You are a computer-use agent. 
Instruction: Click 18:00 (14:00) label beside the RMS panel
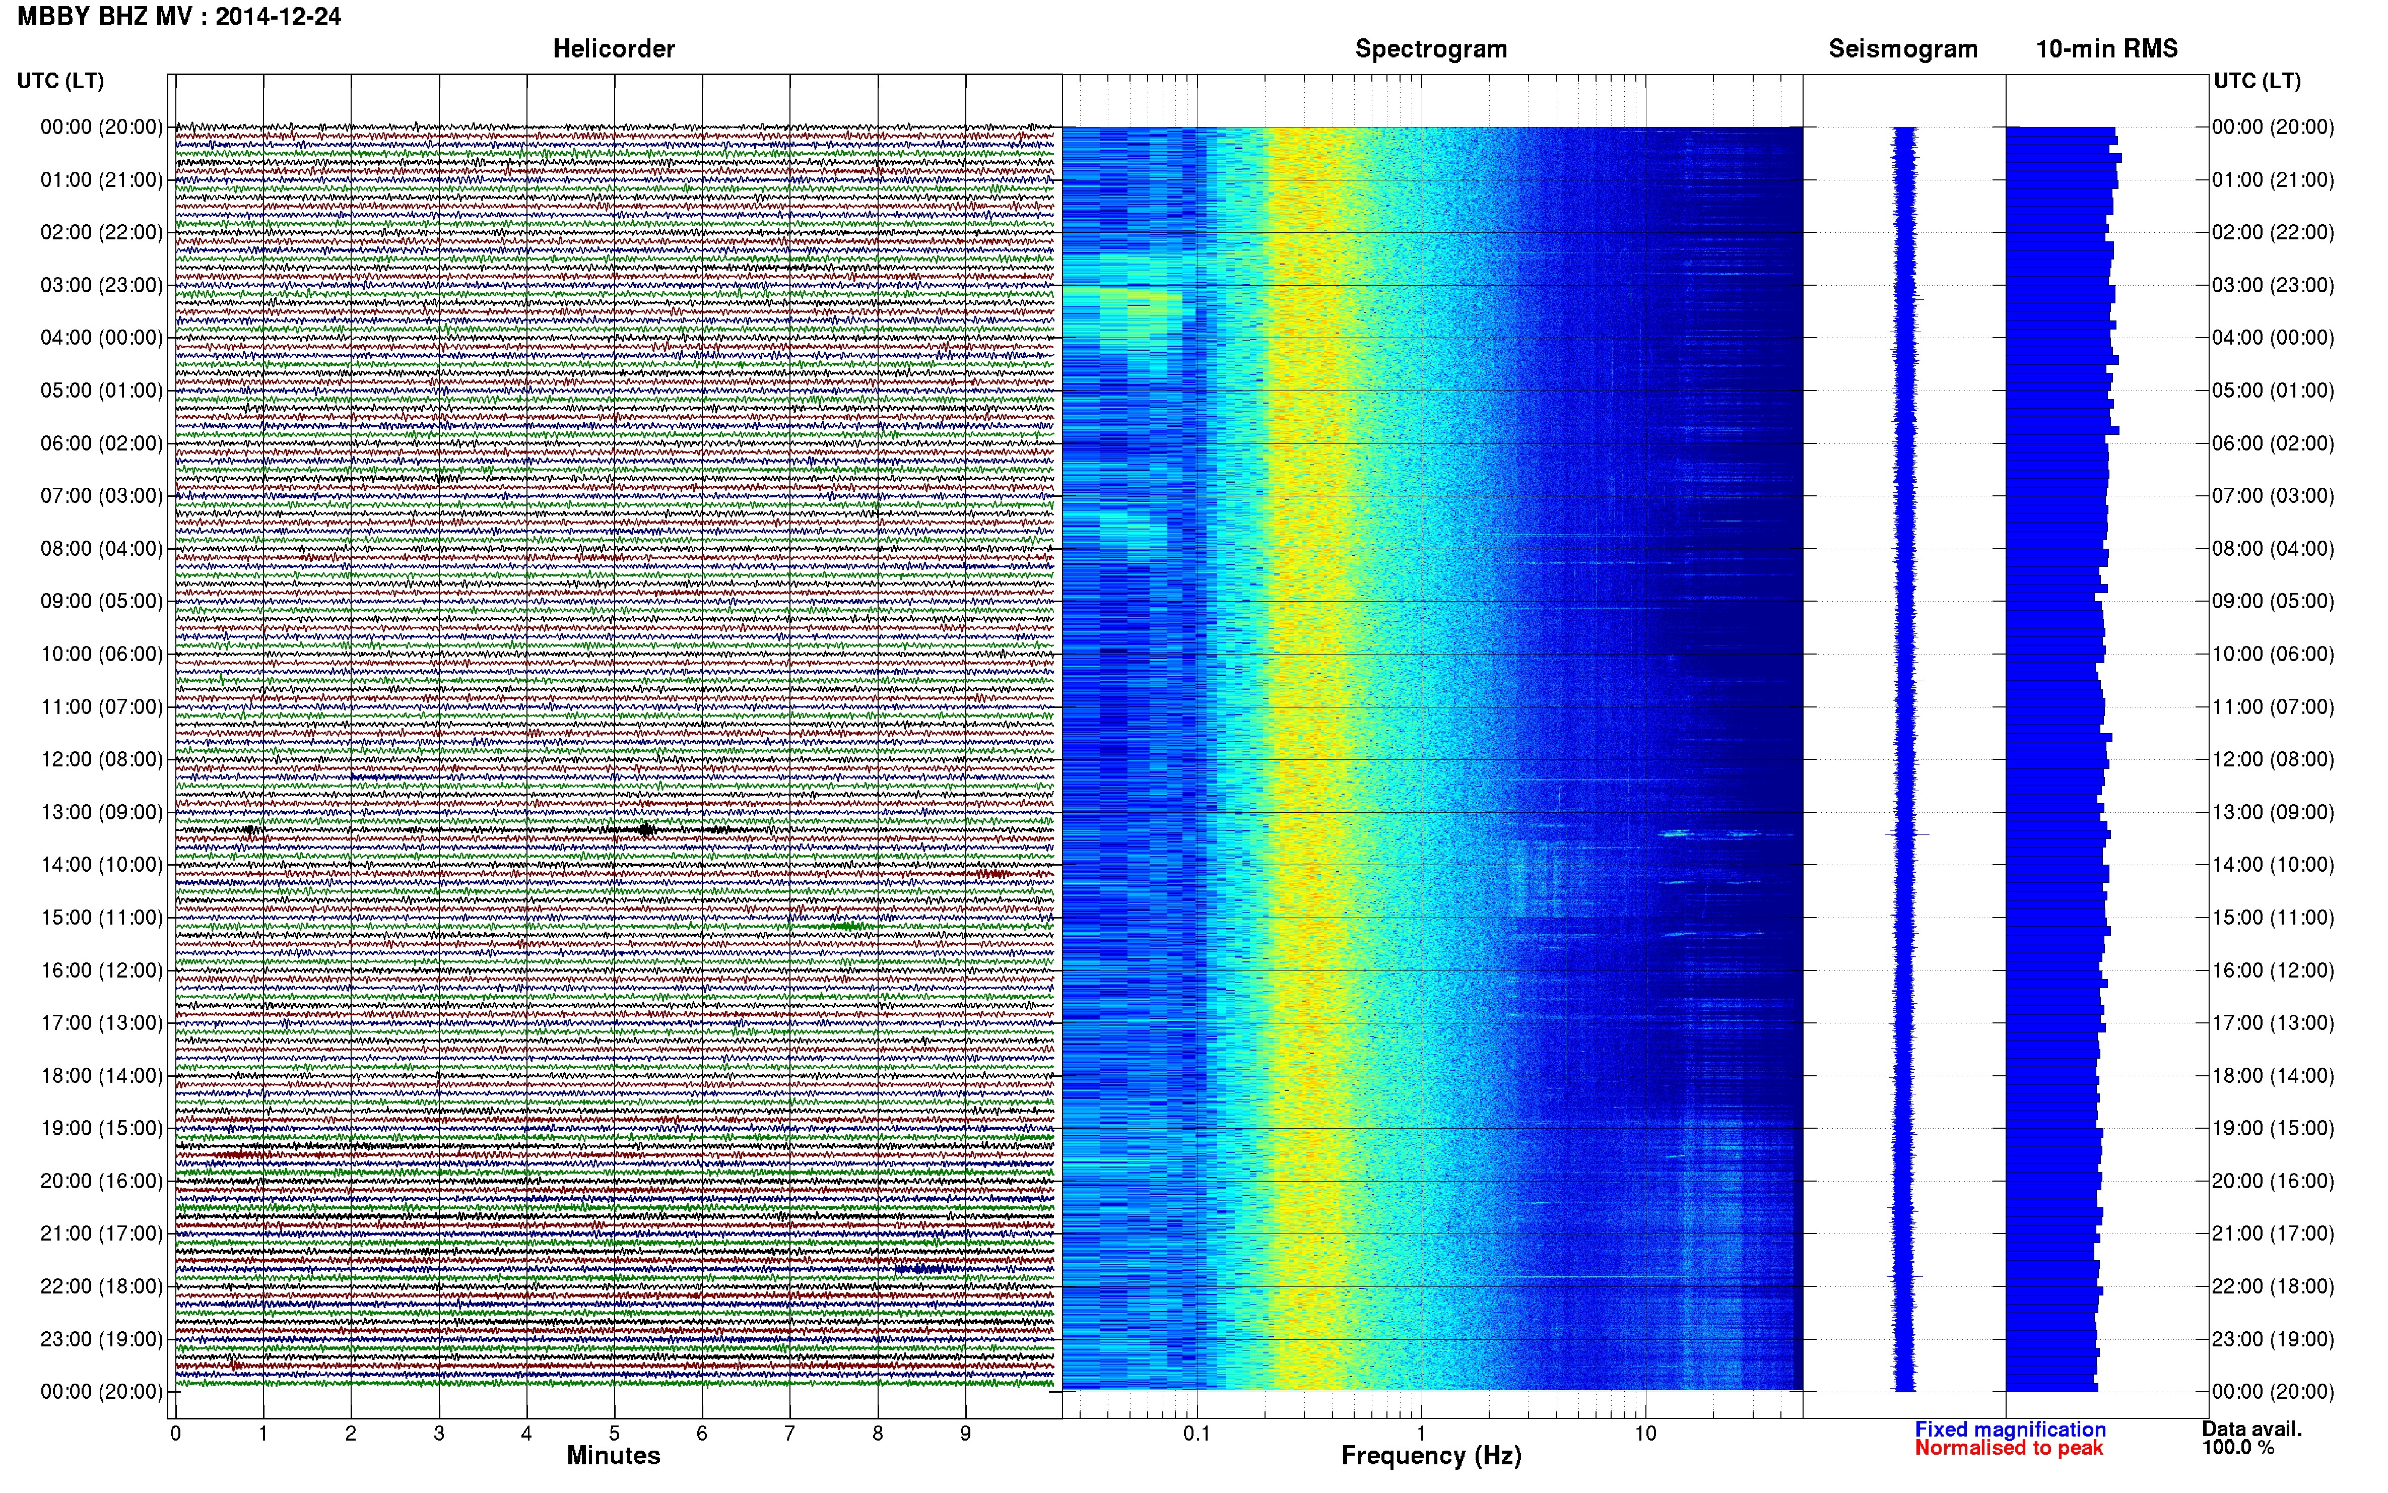2273,1075
